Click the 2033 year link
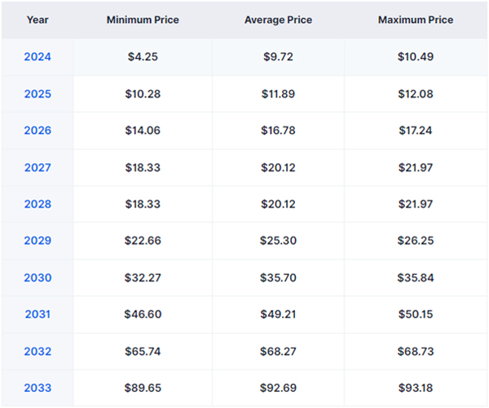Screen dimensions: 489x408 pos(37,388)
